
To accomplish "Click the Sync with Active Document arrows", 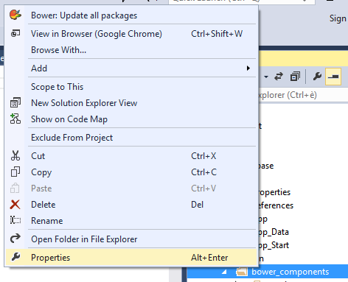I will pos(279,77).
